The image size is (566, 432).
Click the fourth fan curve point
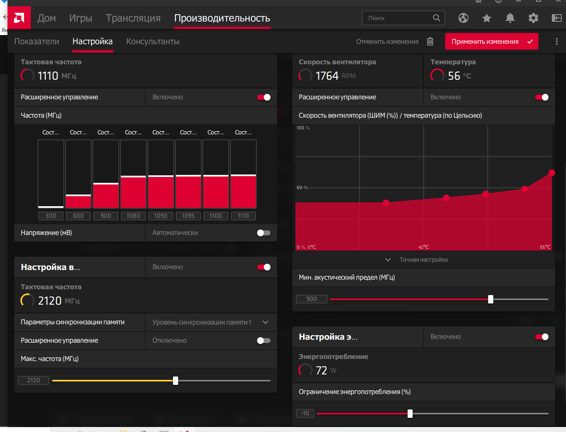(x=525, y=189)
